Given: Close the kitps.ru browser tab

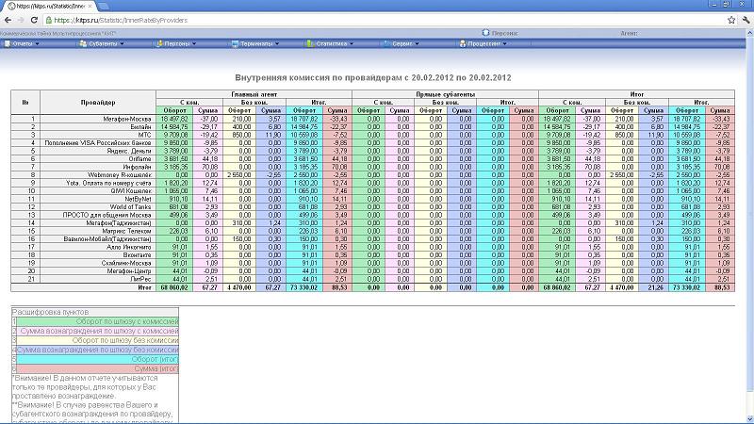Looking at the screenshot, I should (90, 6).
